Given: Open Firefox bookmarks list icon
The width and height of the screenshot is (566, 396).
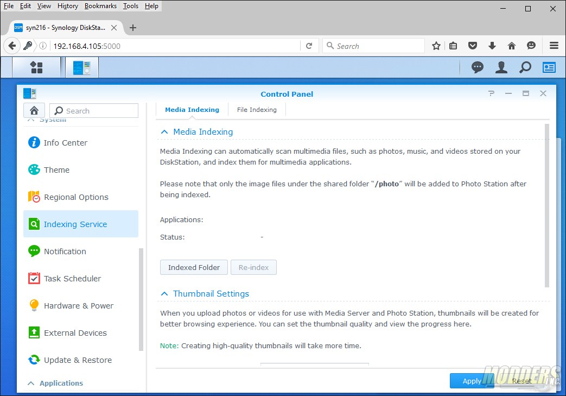Looking at the screenshot, I should click(x=453, y=46).
